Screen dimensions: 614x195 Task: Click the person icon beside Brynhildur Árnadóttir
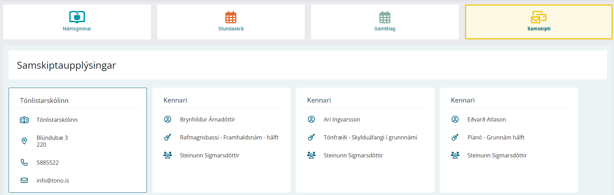[x=168, y=119]
